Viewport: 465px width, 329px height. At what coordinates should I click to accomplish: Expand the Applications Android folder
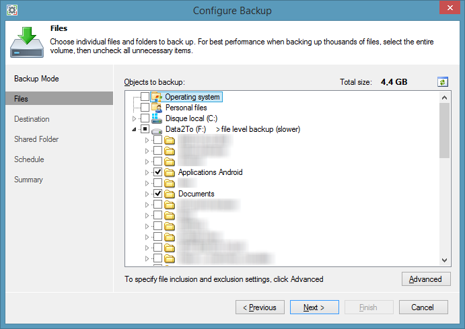click(x=147, y=172)
